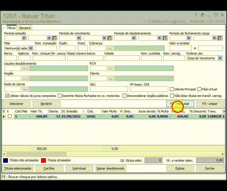Open Cobrança lookup ellipsis button
Image resolution: width=227 pixels, height=191 pixels.
tap(110, 48)
